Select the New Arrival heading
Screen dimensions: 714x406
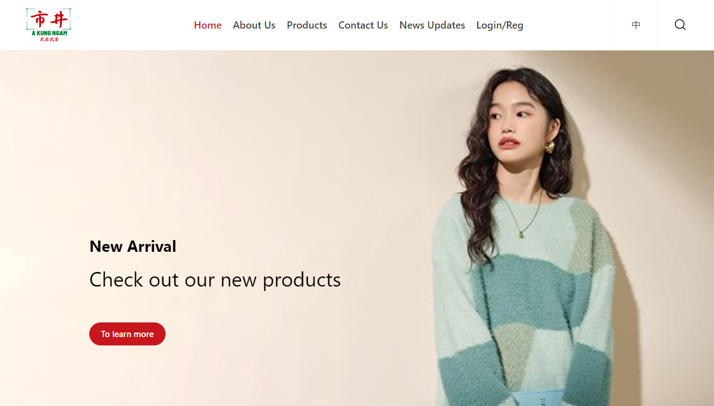(133, 246)
